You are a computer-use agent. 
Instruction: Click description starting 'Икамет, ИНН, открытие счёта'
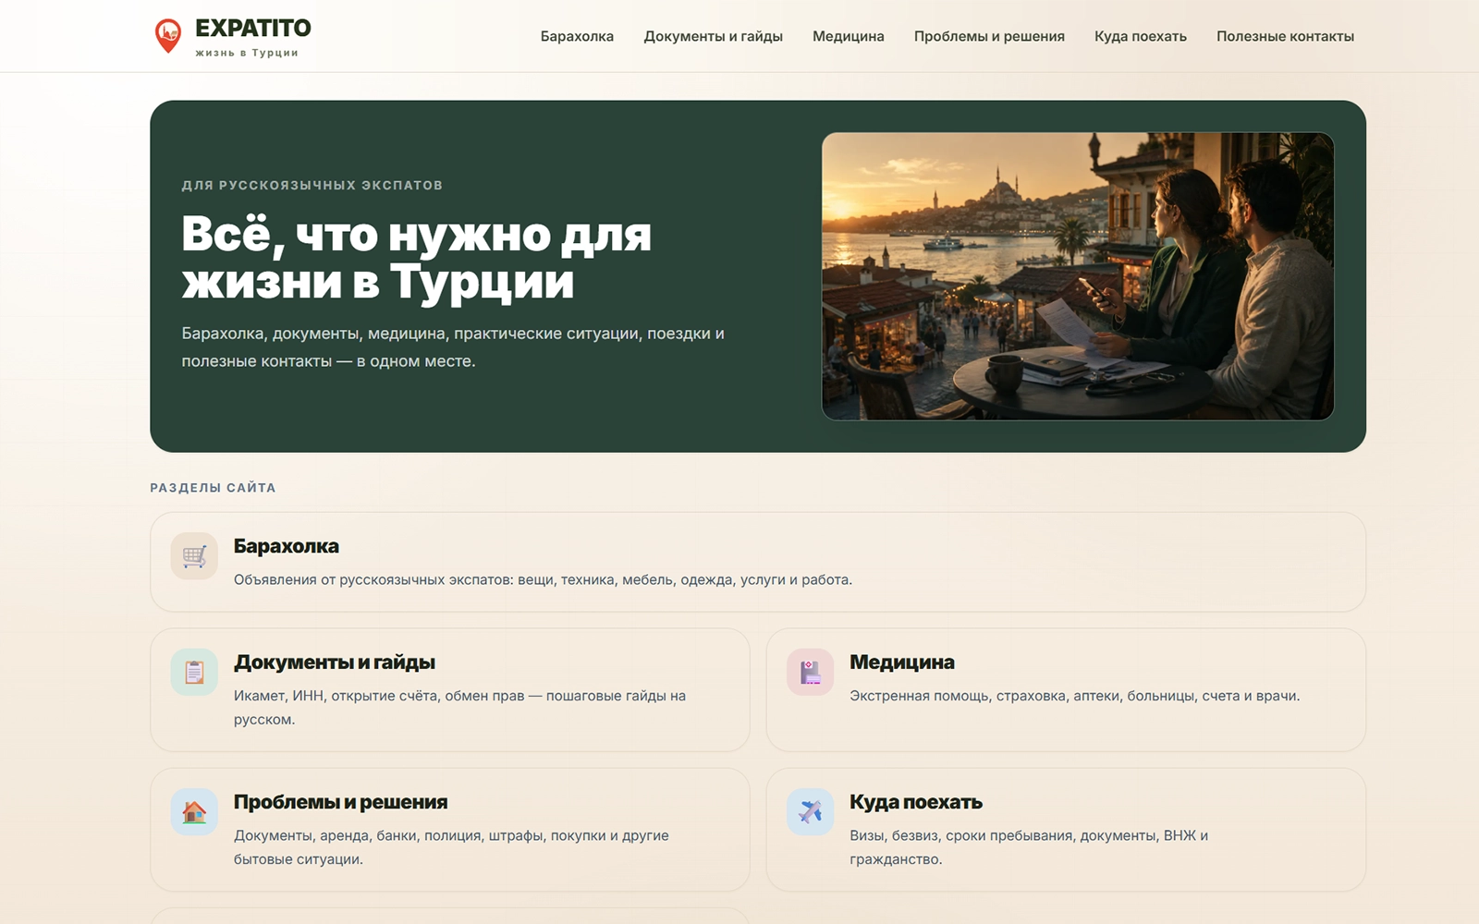[459, 707]
